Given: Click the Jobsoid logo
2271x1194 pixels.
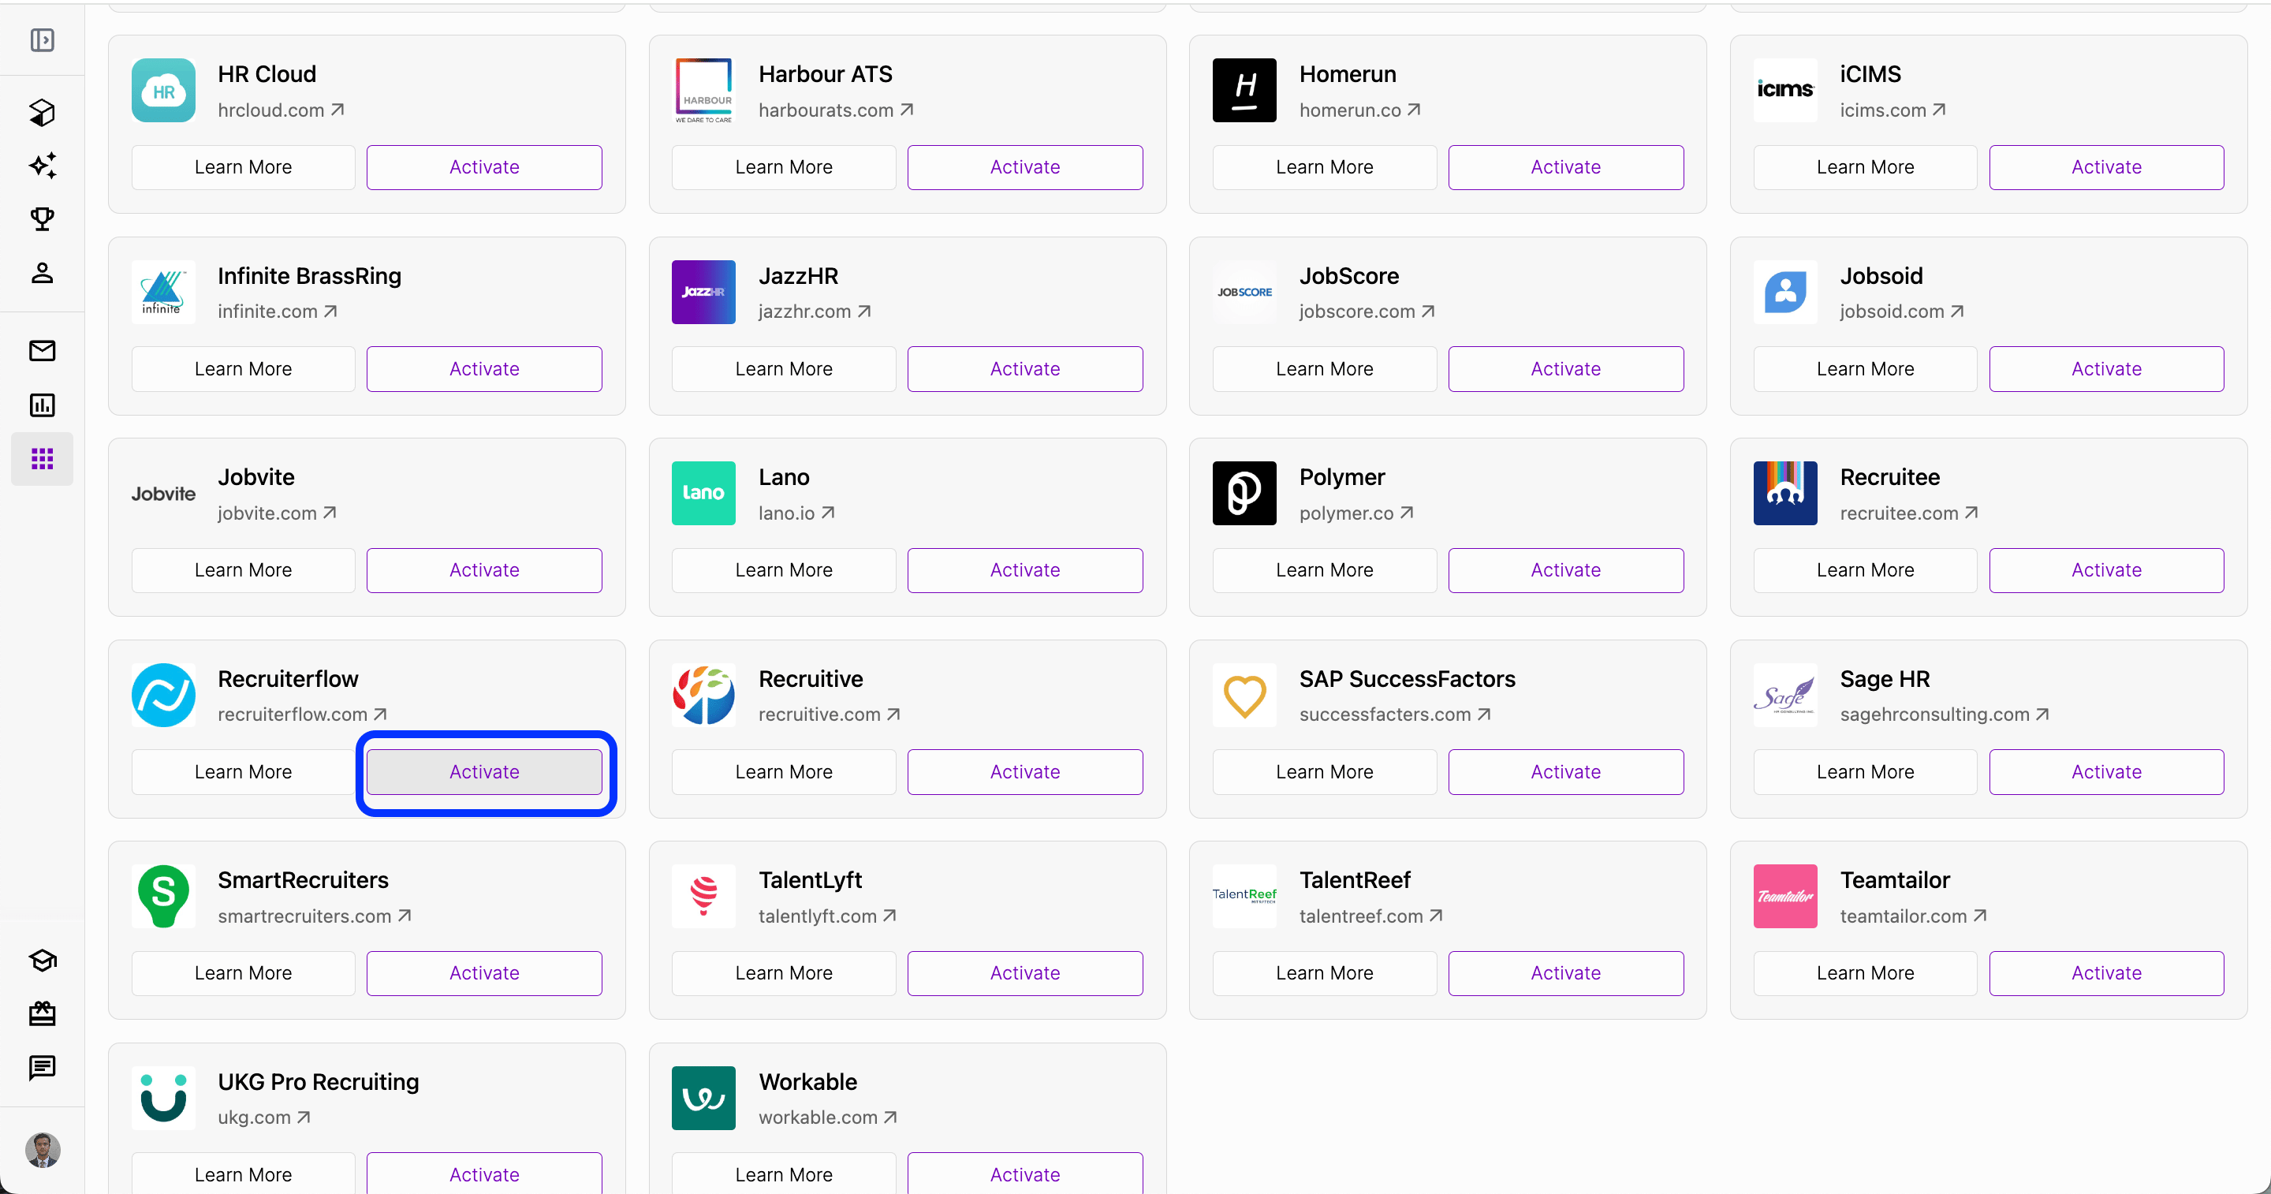Looking at the screenshot, I should [x=1784, y=292].
